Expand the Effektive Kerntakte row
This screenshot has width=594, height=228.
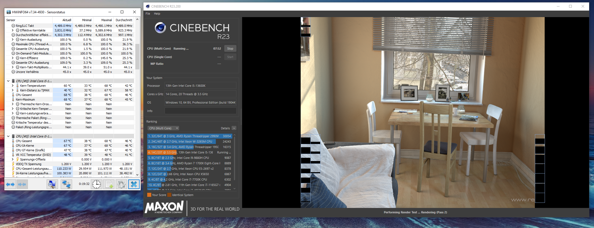click(x=13, y=30)
